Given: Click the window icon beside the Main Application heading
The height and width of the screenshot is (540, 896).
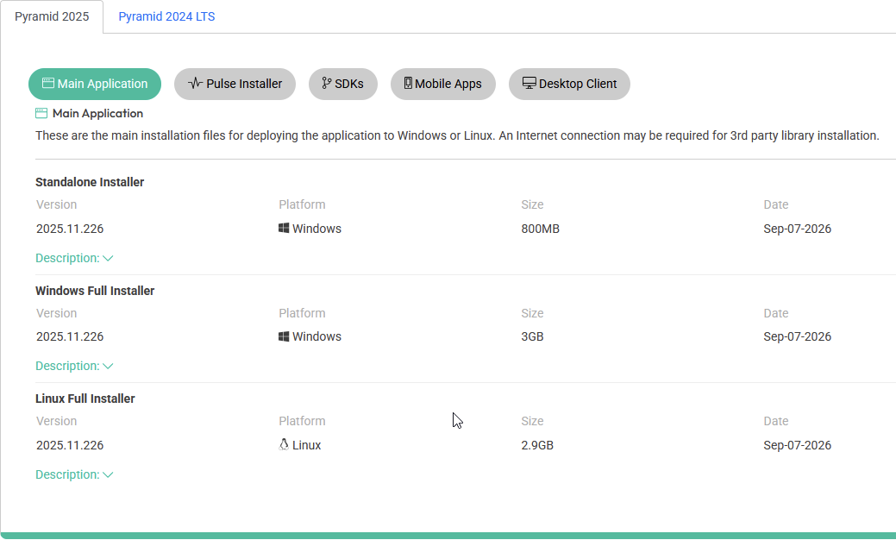Looking at the screenshot, I should [41, 113].
